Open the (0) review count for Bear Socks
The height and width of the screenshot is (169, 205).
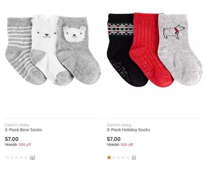pyautogui.click(x=33, y=157)
